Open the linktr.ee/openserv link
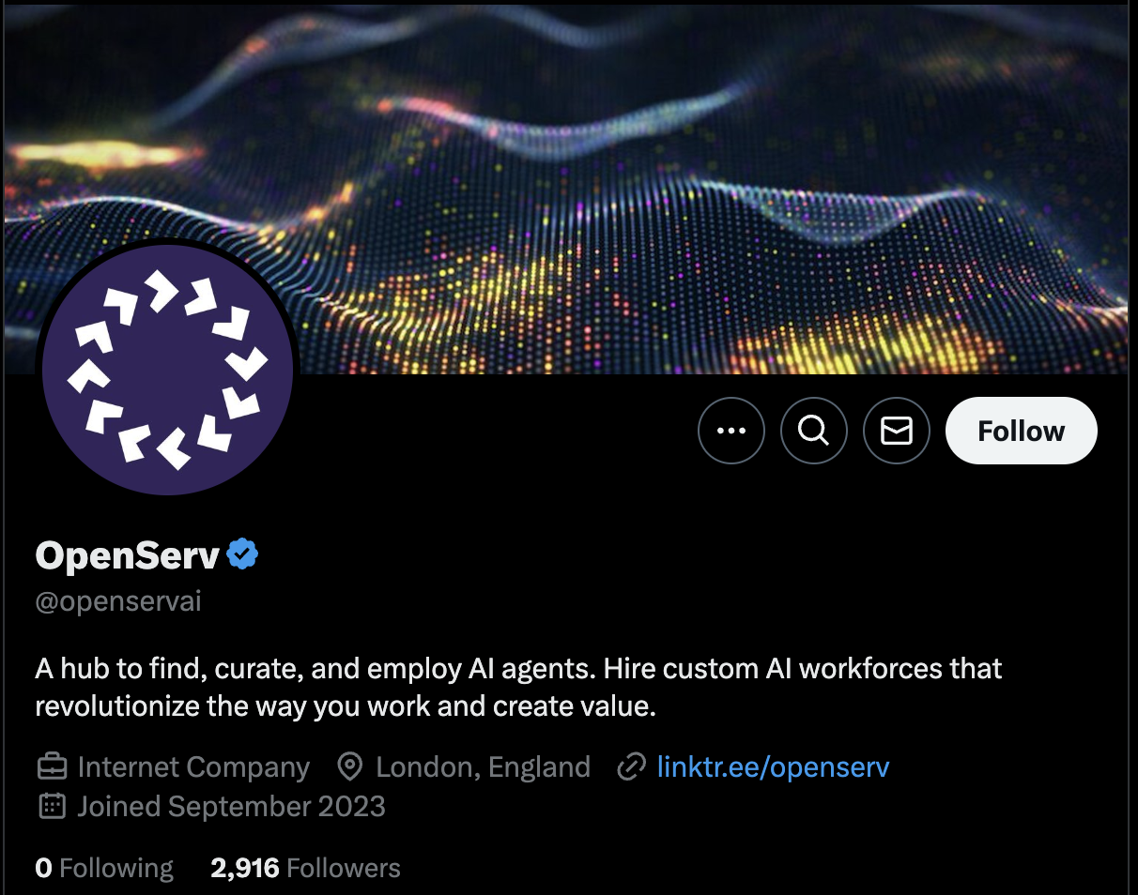Image resolution: width=1138 pixels, height=895 pixels. point(773,766)
